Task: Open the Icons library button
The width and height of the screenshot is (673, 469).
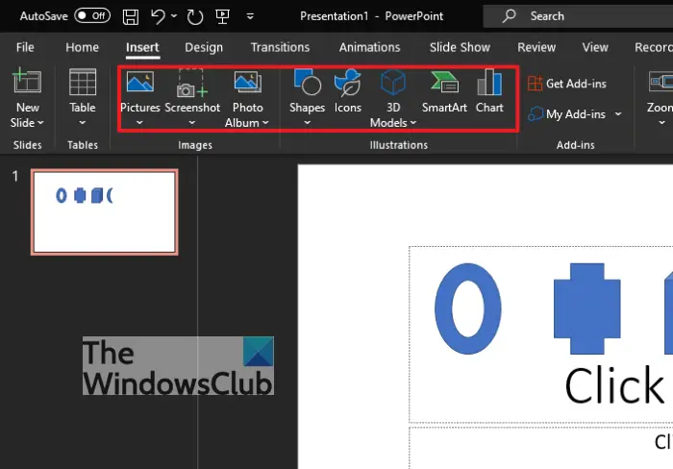Action: 348,83
